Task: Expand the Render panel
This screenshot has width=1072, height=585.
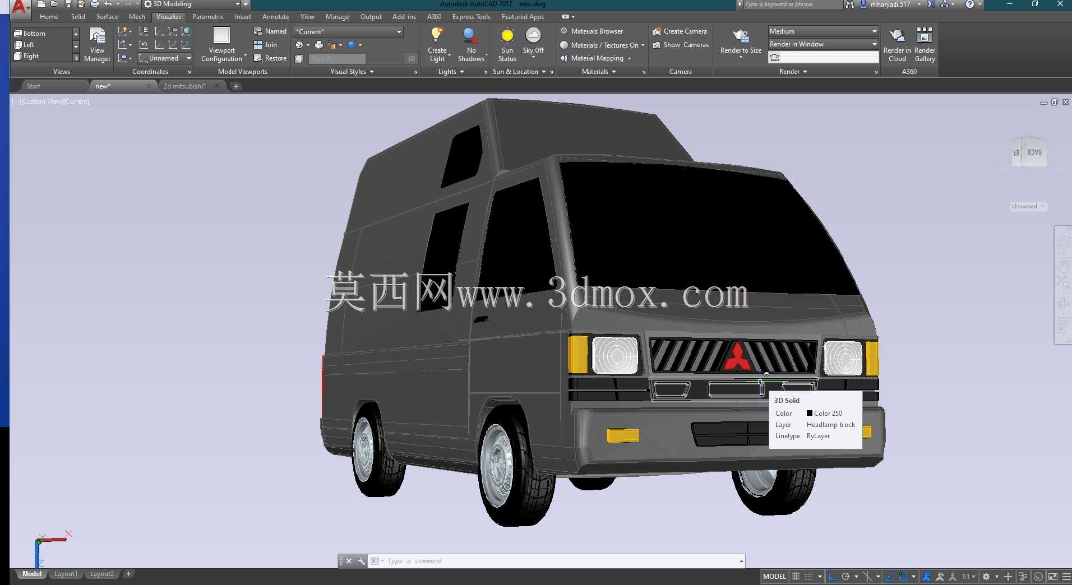Action: click(x=793, y=72)
